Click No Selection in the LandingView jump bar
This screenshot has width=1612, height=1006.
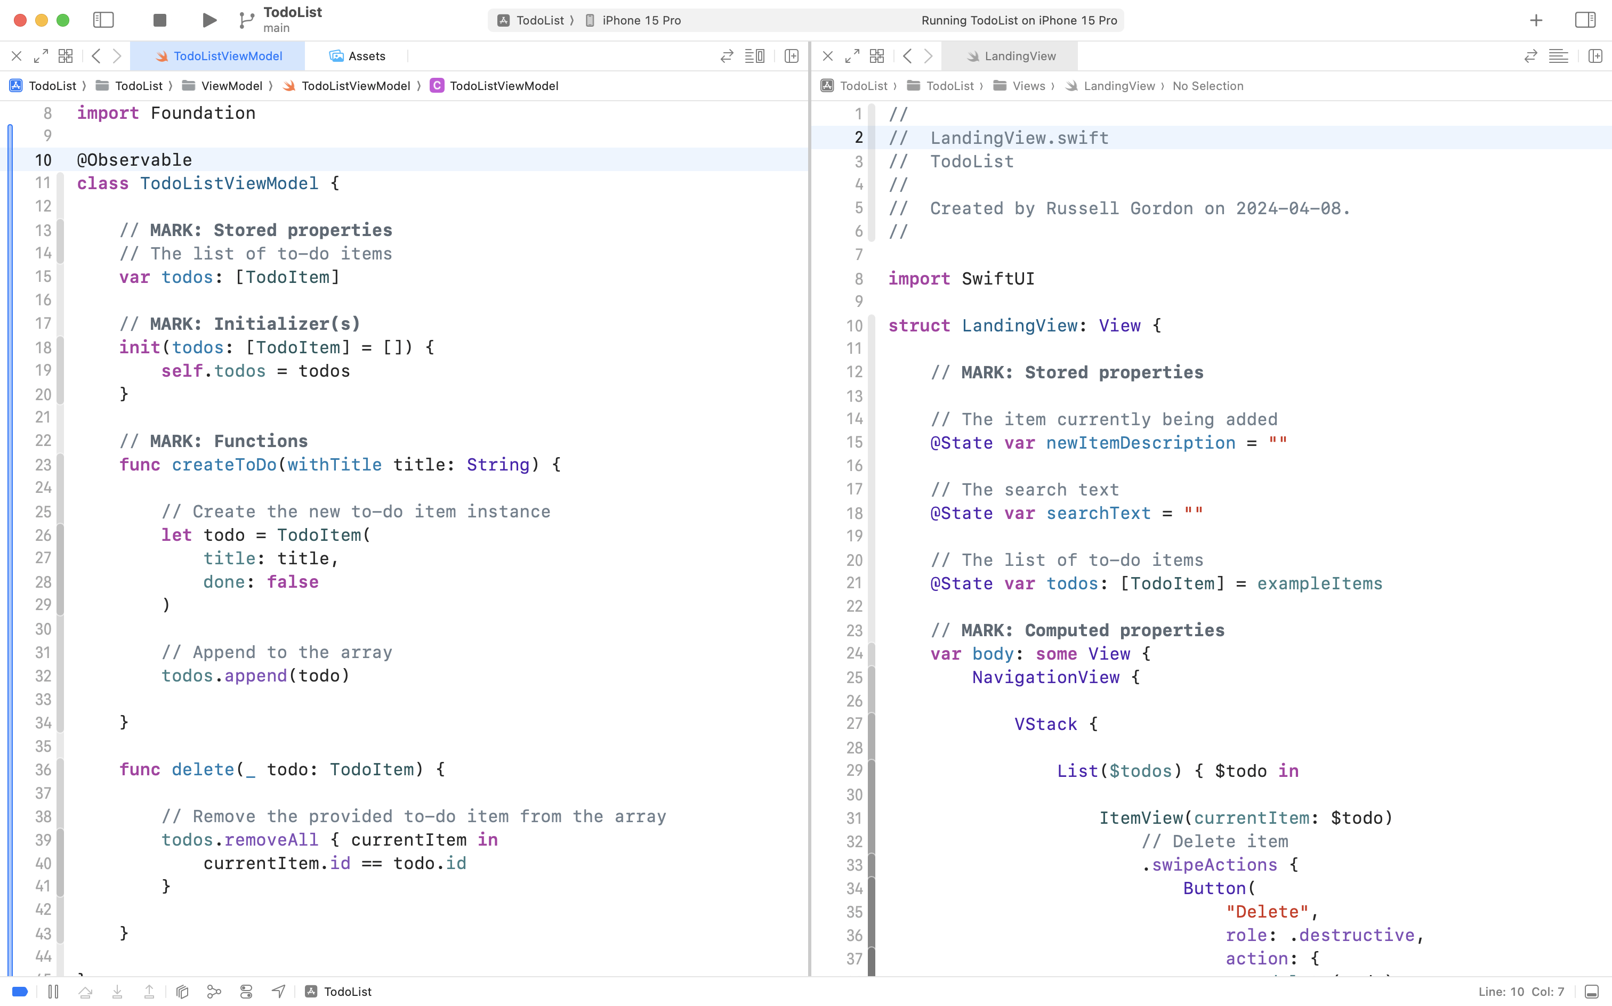[x=1207, y=86]
